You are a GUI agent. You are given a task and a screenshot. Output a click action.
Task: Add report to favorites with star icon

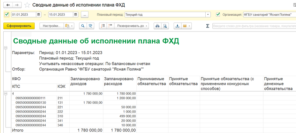point(27,5)
